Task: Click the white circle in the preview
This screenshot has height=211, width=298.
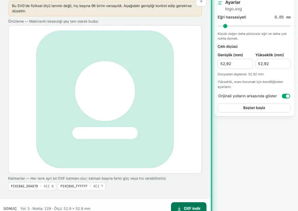Action: pos(105,91)
